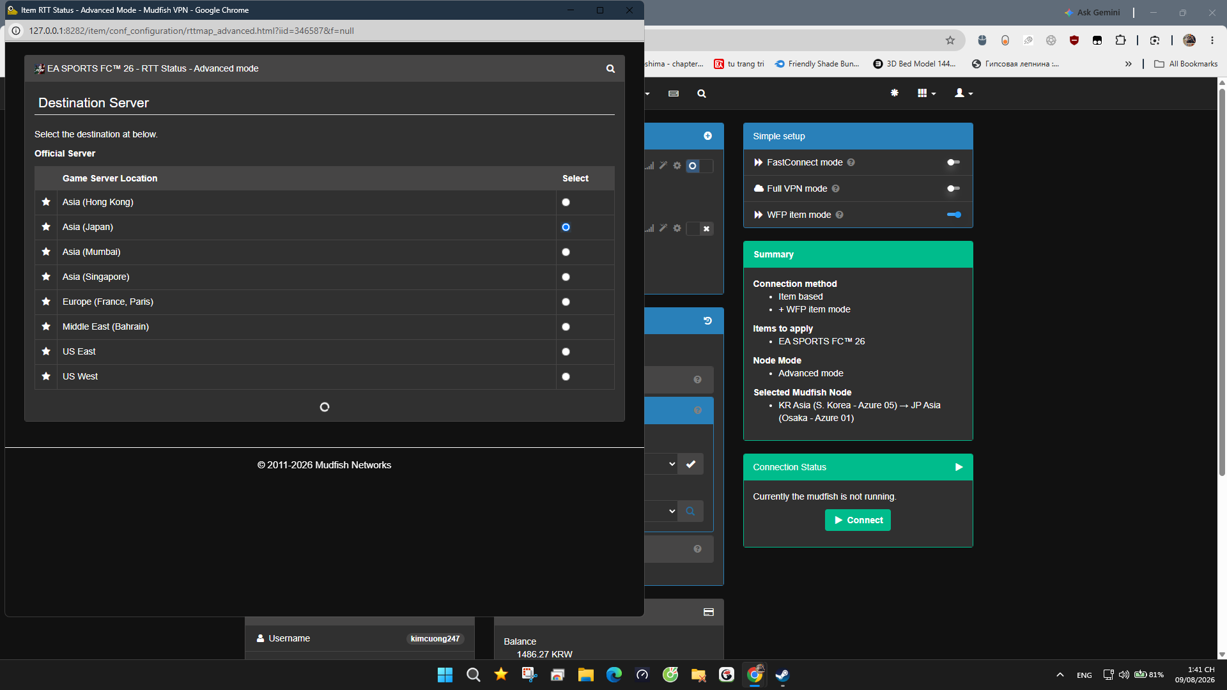Click the star icon beside US West
This screenshot has width=1227, height=690.
pyautogui.click(x=46, y=376)
